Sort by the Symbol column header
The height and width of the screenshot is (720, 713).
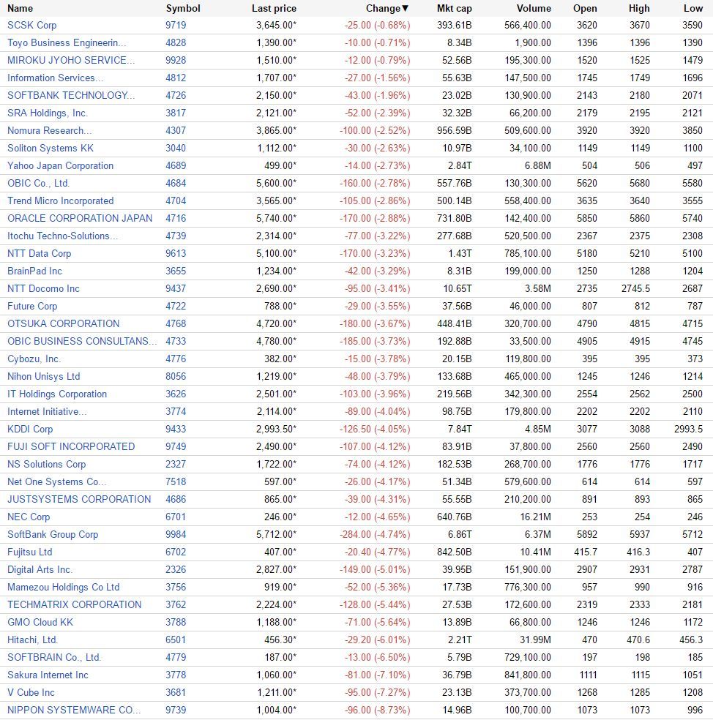click(x=183, y=8)
